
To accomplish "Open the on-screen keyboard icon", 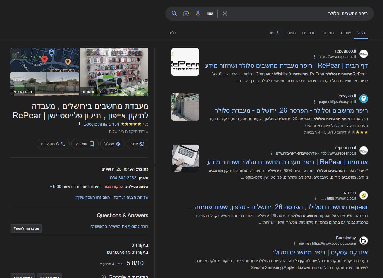I will point(210,14).
